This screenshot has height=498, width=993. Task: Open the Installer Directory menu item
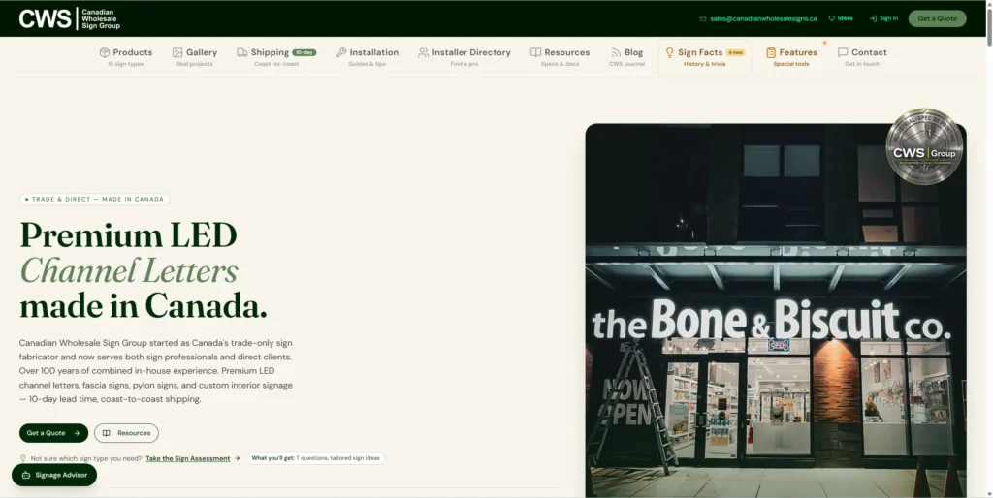pos(464,57)
